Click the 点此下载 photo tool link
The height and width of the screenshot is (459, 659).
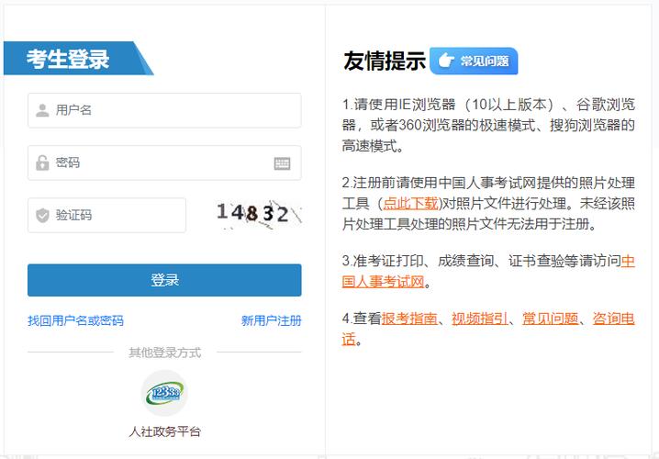pyautogui.click(x=410, y=204)
